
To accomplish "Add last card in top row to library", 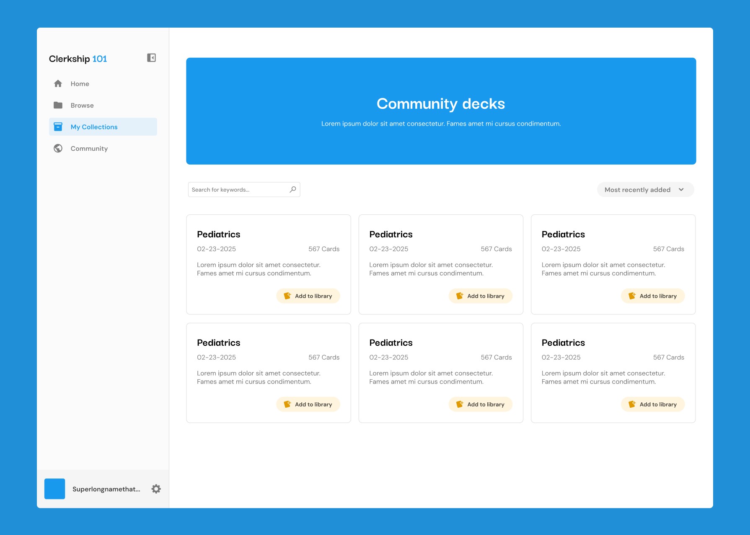I will pos(653,296).
